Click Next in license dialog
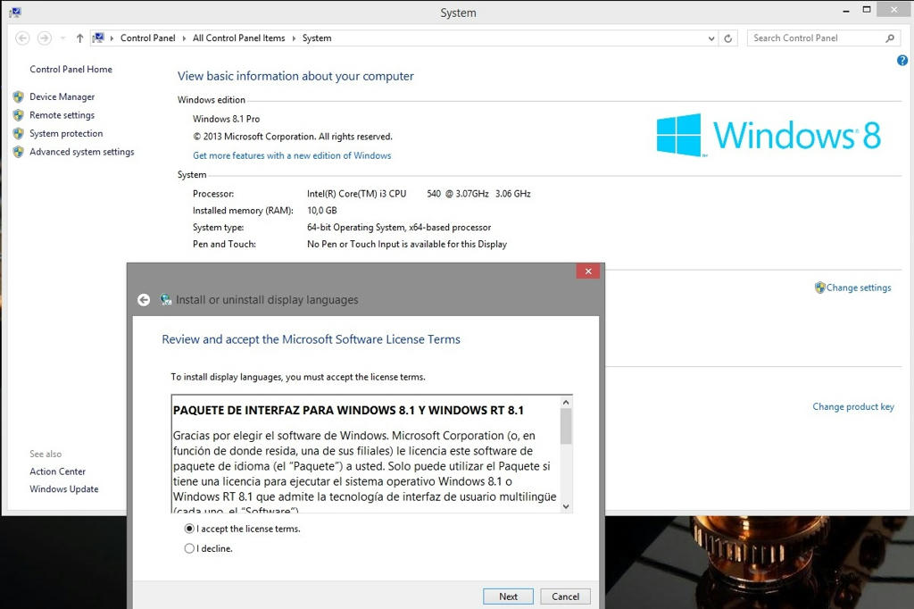914x609 pixels. pos(508,596)
